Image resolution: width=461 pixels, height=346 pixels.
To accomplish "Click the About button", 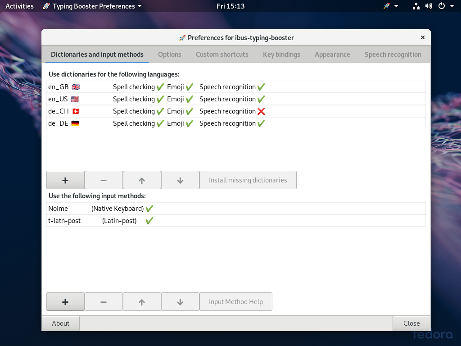I will click(x=60, y=323).
